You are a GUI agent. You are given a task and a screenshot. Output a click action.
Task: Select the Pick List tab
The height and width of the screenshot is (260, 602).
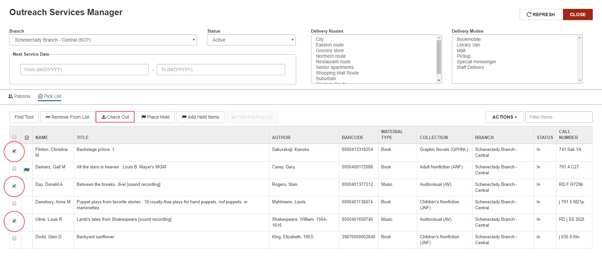click(50, 96)
